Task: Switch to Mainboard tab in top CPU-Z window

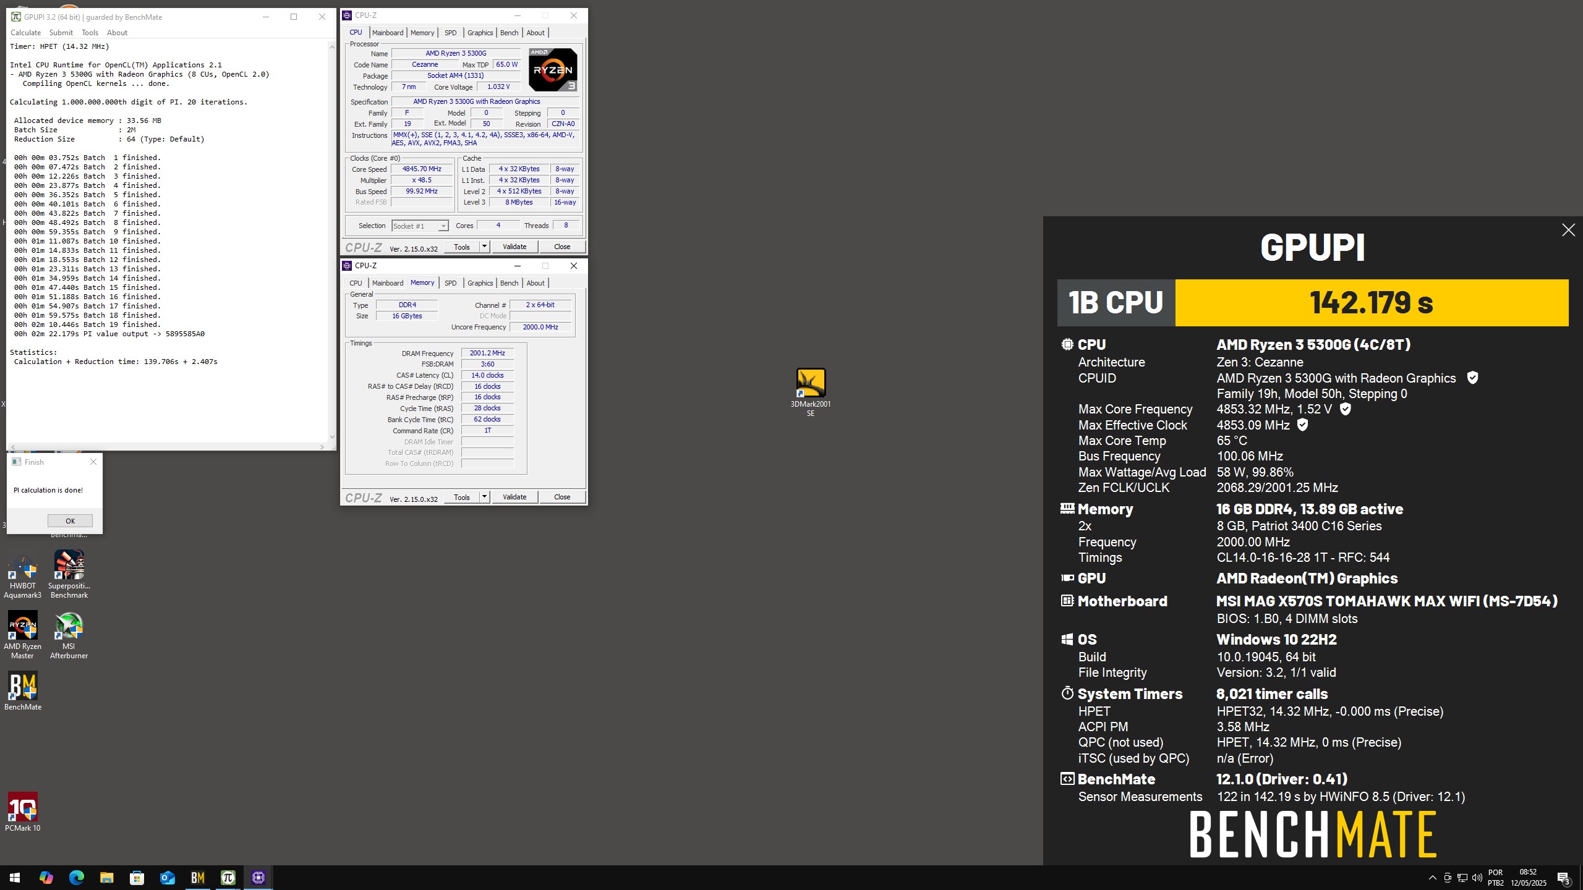Action: (388, 33)
